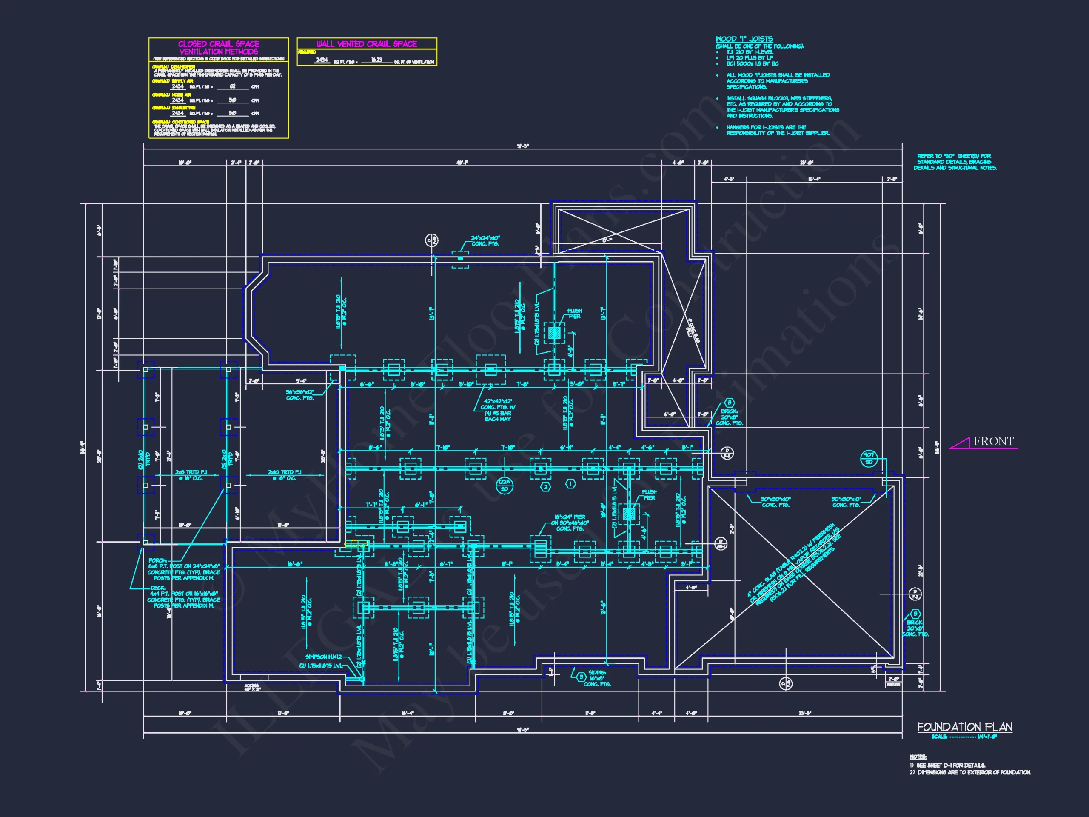Click the "NOTES:" heading
The image size is (1089, 817).
coord(918,757)
